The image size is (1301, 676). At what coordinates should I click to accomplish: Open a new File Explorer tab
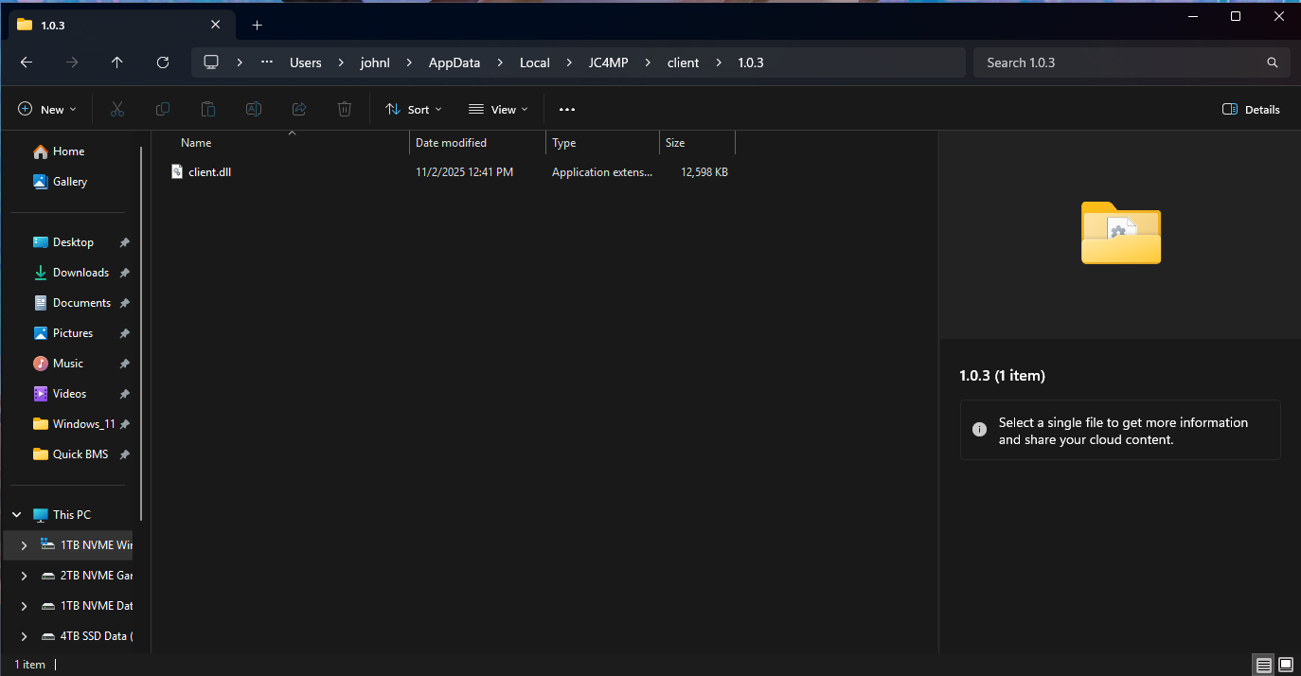257,25
